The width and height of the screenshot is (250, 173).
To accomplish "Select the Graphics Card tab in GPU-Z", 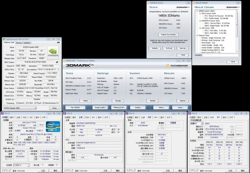I will (9, 42).
